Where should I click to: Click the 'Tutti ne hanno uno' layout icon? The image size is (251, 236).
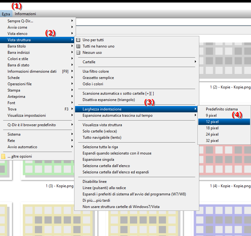click(78, 46)
